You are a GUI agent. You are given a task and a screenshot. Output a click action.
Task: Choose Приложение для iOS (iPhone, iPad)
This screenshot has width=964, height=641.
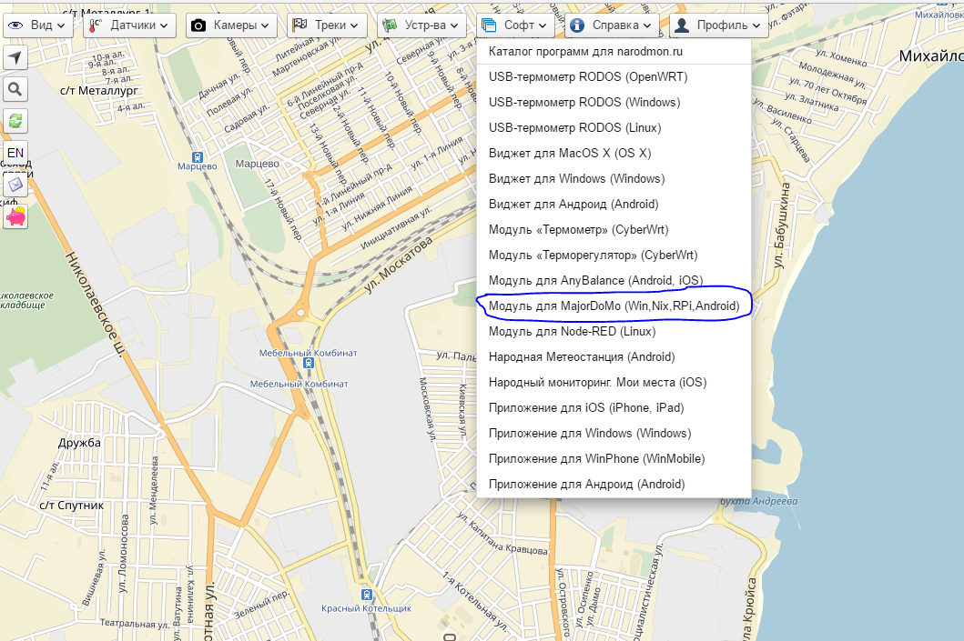click(614, 407)
